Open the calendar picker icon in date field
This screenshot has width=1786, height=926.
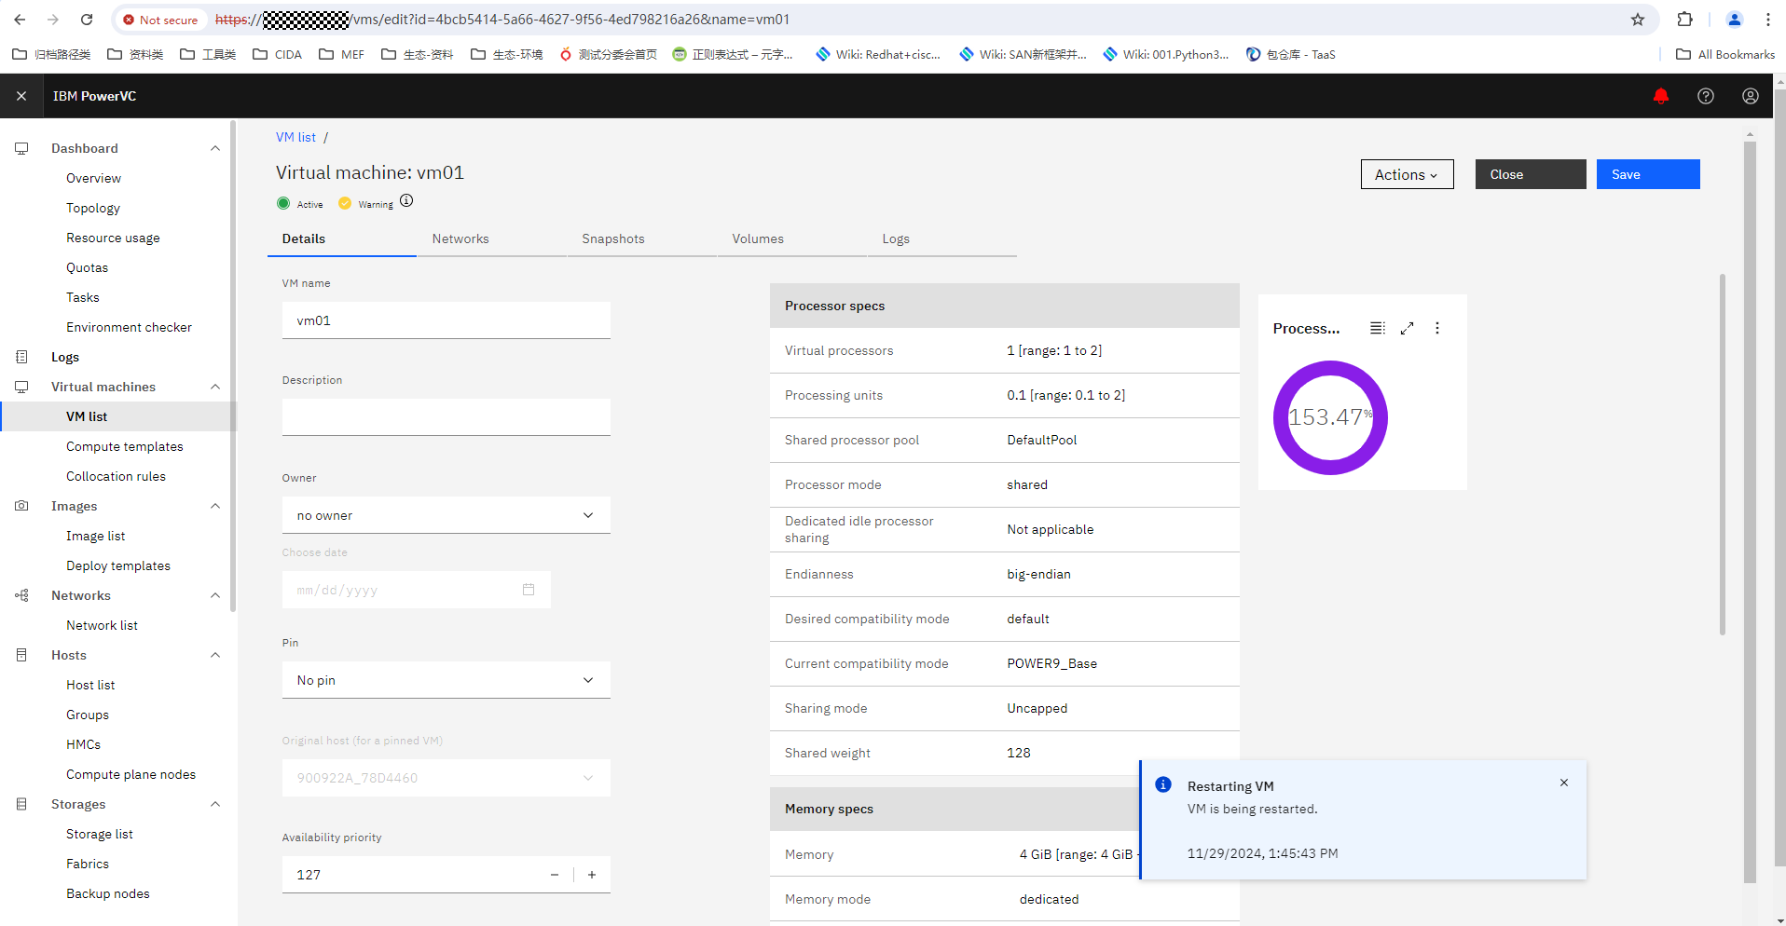[529, 590]
